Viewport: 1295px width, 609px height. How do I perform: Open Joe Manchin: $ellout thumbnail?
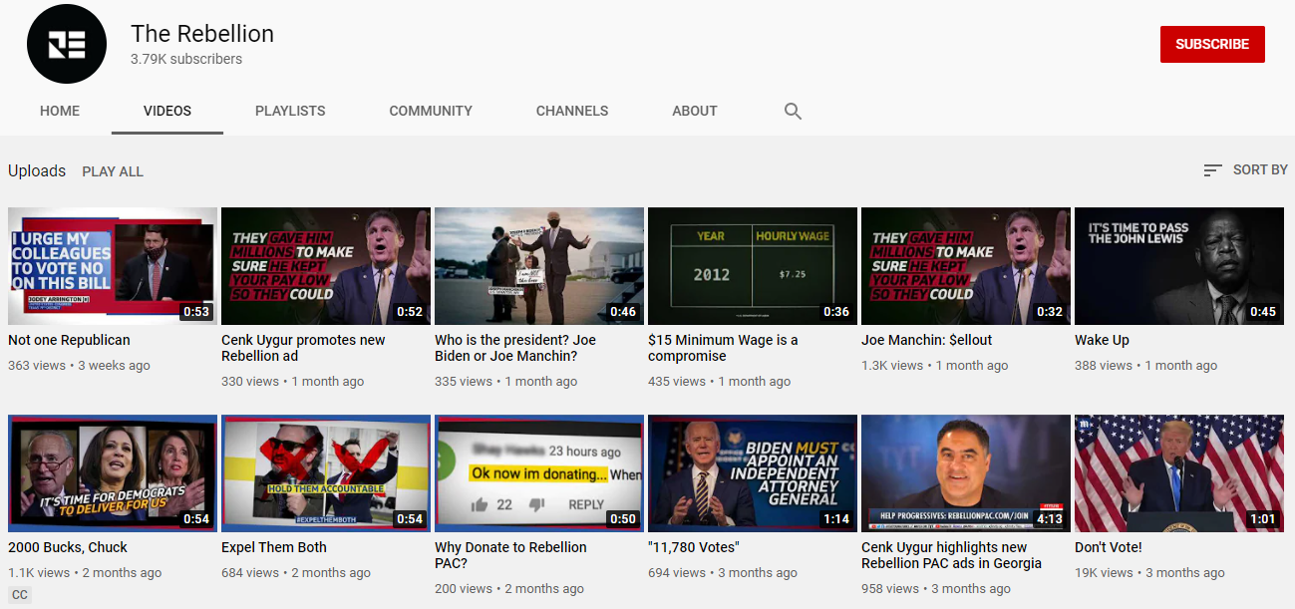coord(966,266)
